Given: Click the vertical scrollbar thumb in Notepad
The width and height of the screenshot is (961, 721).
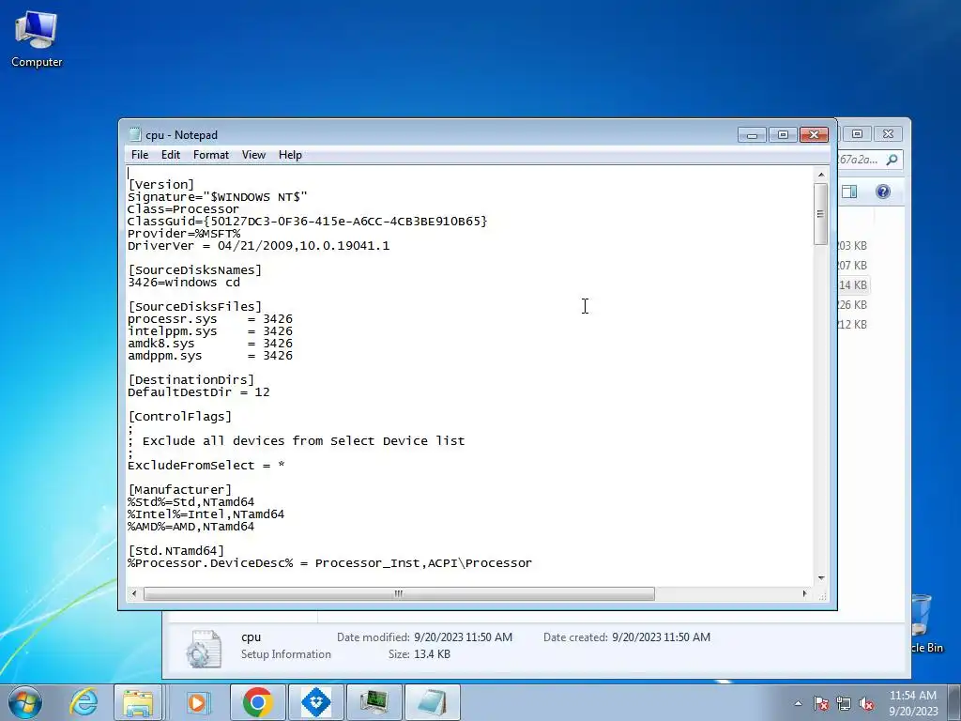Looking at the screenshot, I should 820,214.
